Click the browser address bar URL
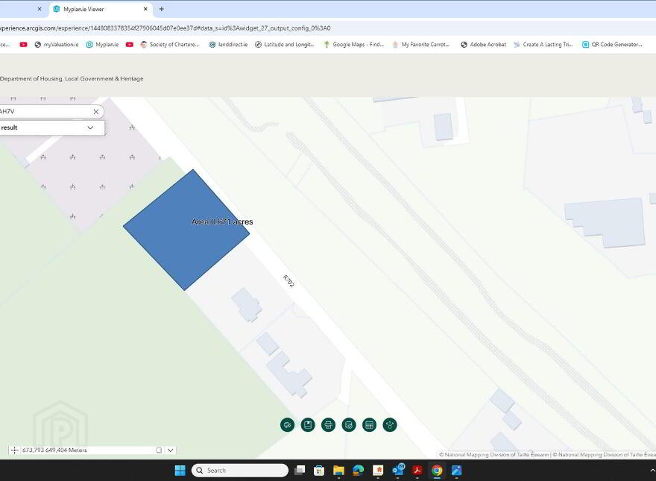The width and height of the screenshot is (656, 481). 165,28
